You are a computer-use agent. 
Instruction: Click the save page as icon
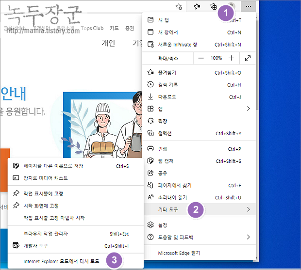coord(16,166)
